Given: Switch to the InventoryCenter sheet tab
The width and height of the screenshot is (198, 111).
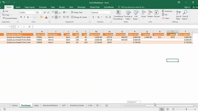Looking at the screenshot, I should pyautogui.click(x=77, y=105).
